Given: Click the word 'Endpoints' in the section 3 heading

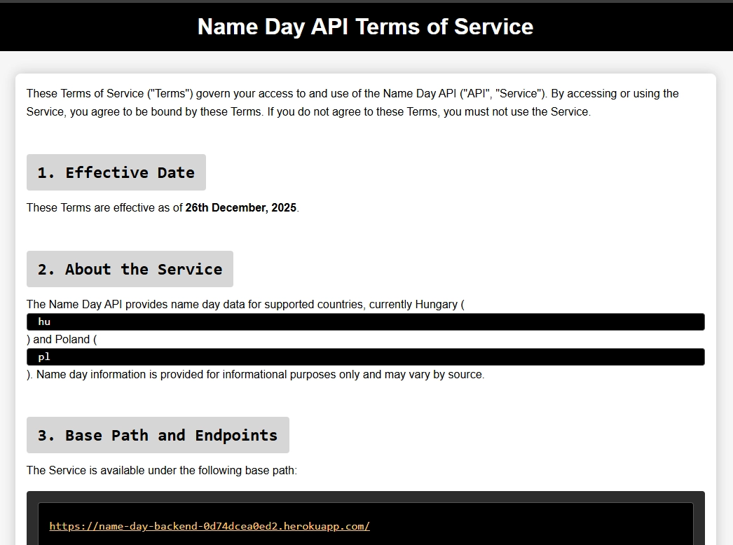Looking at the screenshot, I should pos(236,435).
